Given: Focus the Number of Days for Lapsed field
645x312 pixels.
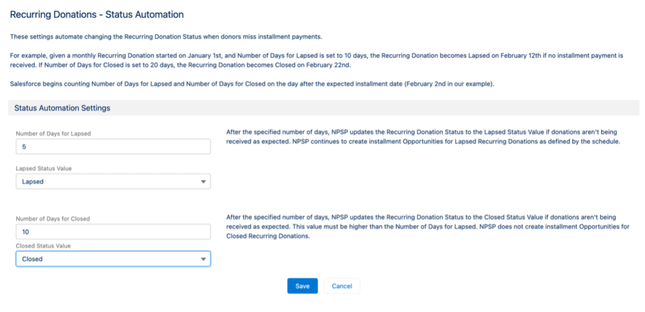Looking at the screenshot, I should (113, 147).
